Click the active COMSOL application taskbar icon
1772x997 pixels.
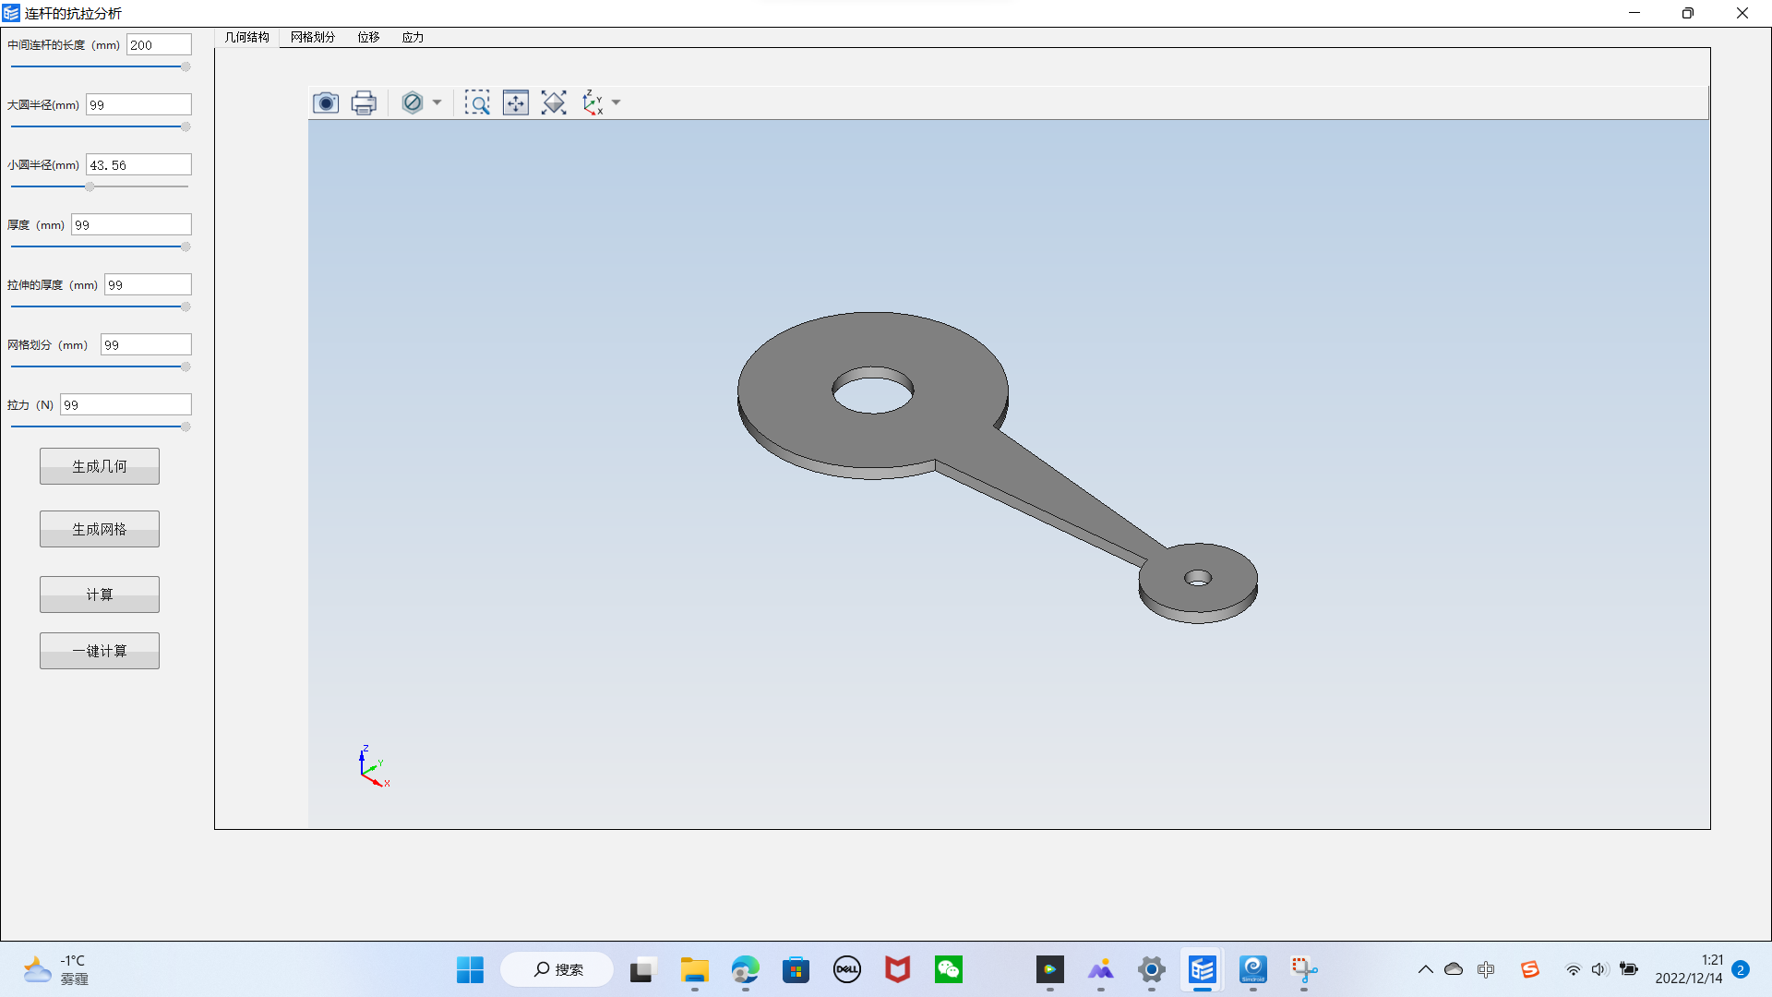click(1202, 969)
